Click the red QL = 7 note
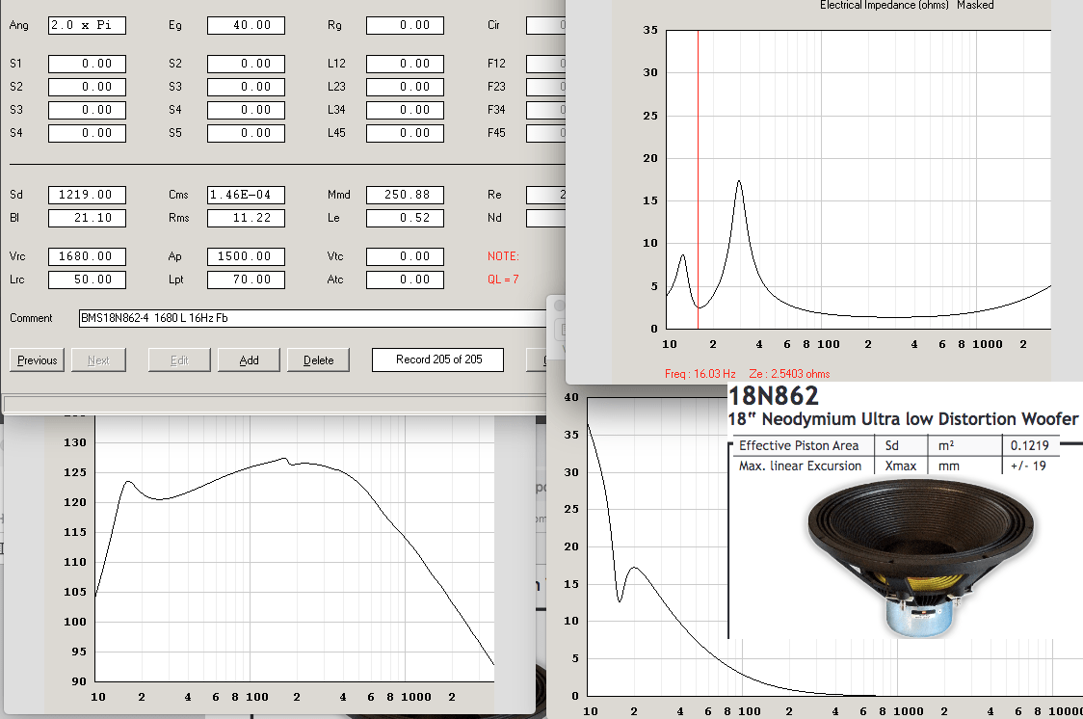1083x719 pixels. coord(503,280)
